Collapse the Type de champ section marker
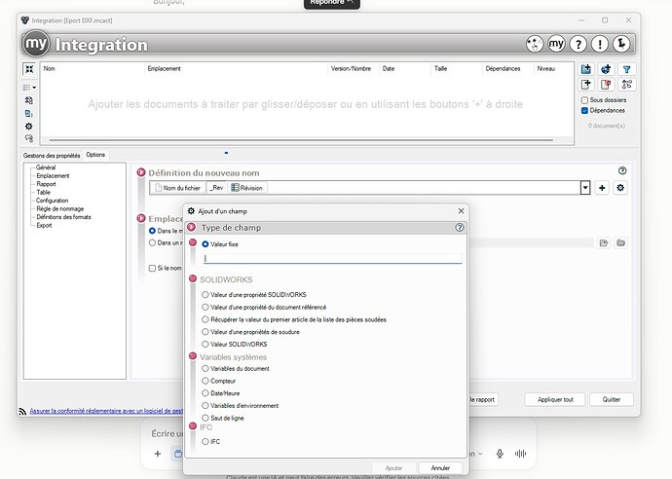The height and width of the screenshot is (479, 672). pos(192,228)
